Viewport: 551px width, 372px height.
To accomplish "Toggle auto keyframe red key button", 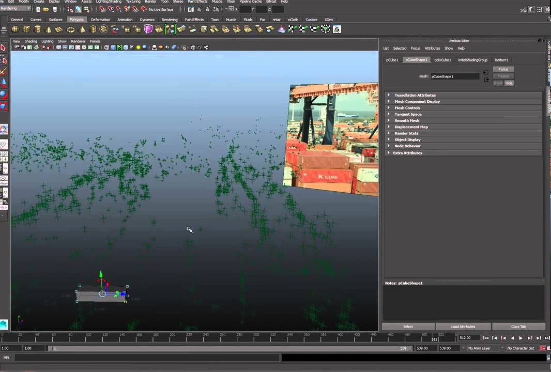I will tap(543, 348).
